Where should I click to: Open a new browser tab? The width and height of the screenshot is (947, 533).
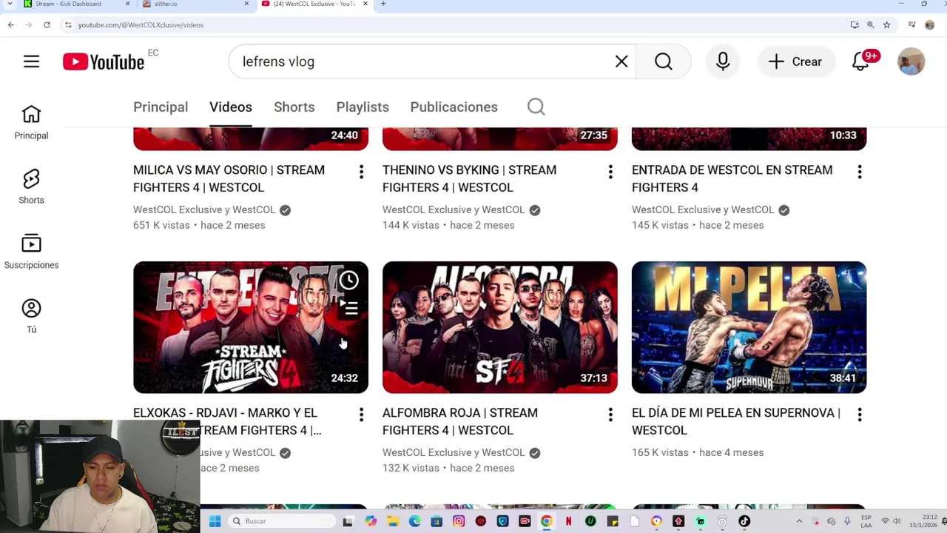(x=383, y=4)
